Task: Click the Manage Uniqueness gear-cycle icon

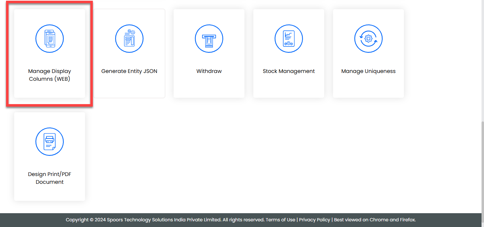Action: click(x=368, y=39)
